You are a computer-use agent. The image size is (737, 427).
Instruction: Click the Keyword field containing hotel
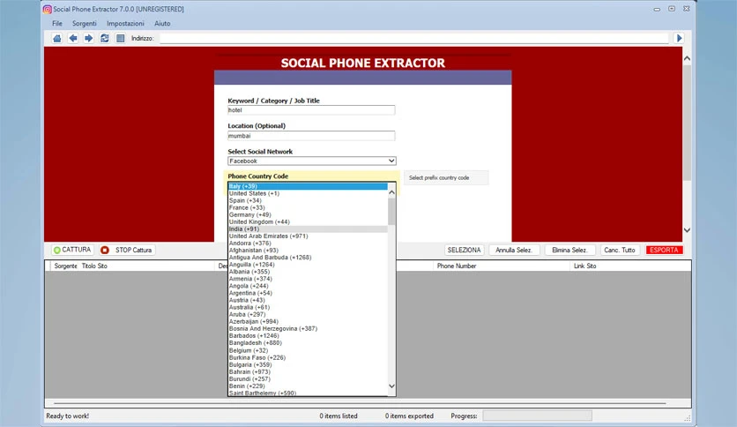[x=311, y=110]
